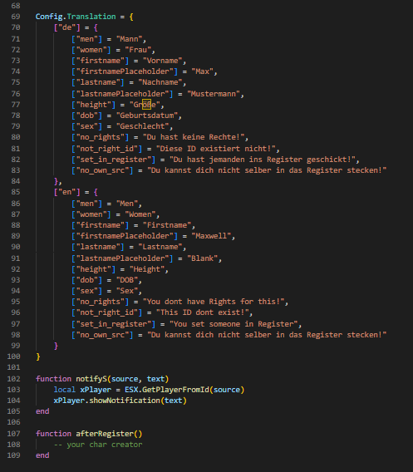413x472 pixels.
Task: Click the "Mann" string value
Action: (129, 39)
